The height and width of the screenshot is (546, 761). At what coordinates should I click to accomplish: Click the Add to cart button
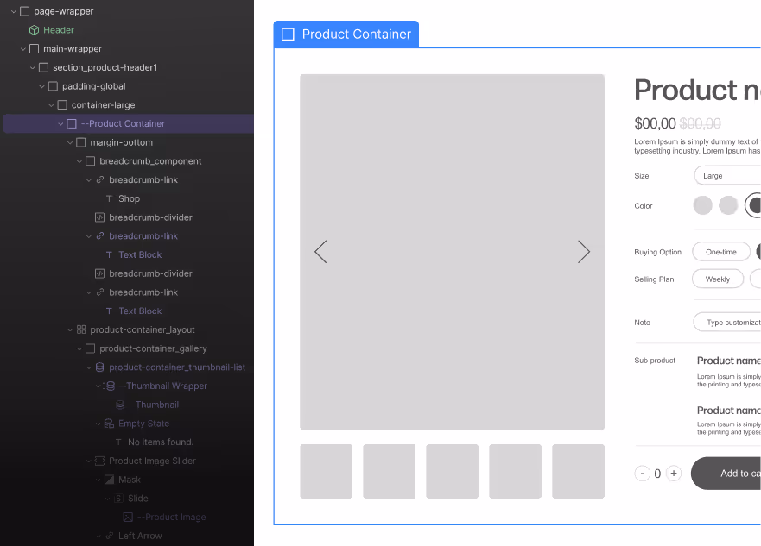(x=736, y=473)
